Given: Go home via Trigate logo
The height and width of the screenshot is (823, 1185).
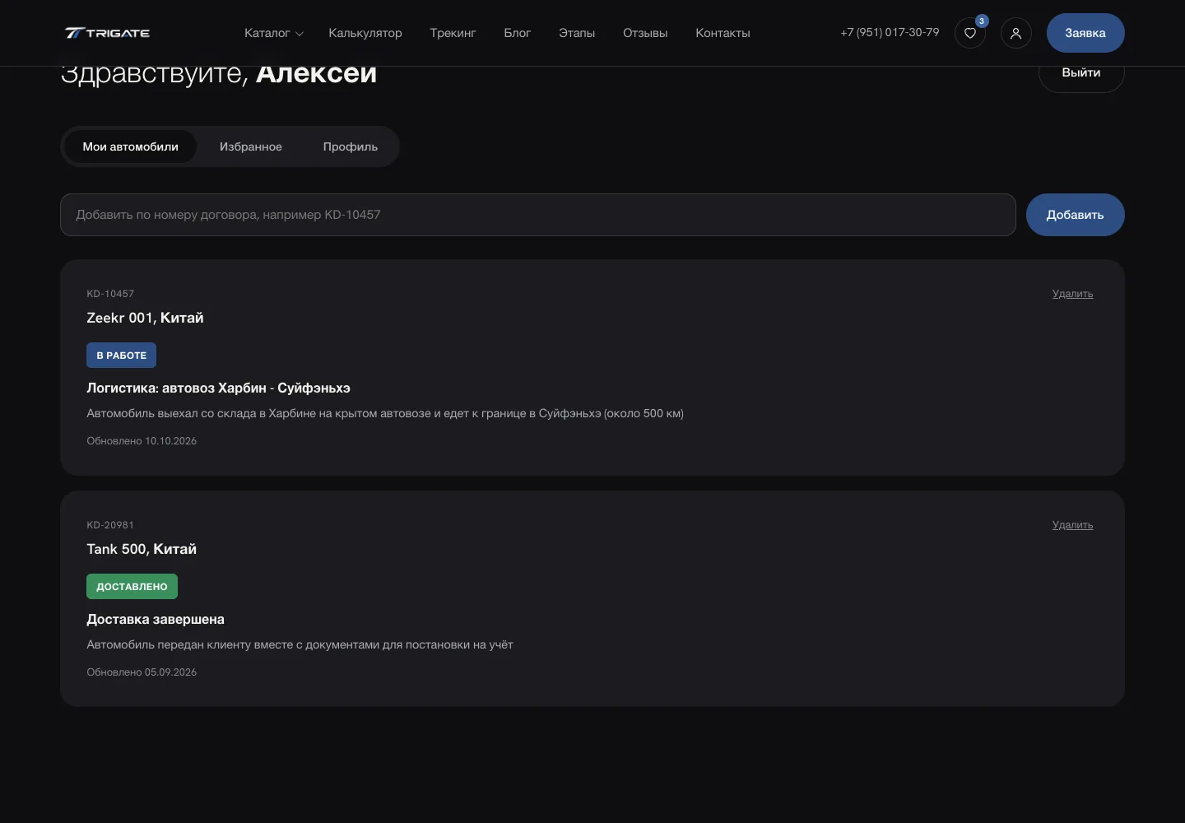Looking at the screenshot, I should click(107, 33).
